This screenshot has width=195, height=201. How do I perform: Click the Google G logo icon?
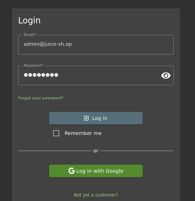click(72, 171)
